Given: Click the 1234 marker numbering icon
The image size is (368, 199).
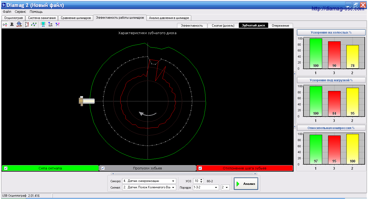Looking at the screenshot, I should click(50, 24).
